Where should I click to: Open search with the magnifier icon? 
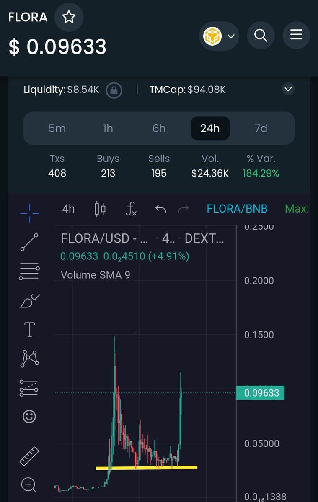tap(261, 36)
